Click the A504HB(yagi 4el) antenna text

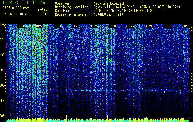108,14
